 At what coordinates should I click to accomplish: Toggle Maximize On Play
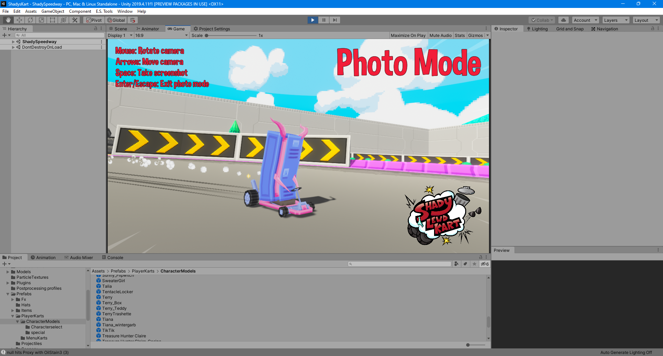(x=408, y=35)
